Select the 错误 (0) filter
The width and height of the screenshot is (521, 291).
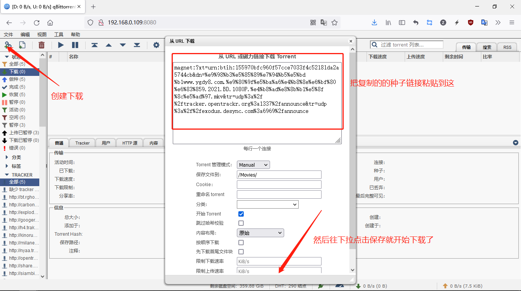click(x=20, y=148)
